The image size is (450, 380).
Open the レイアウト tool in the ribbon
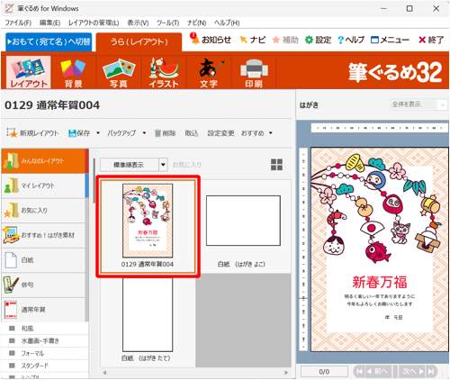pos(28,72)
